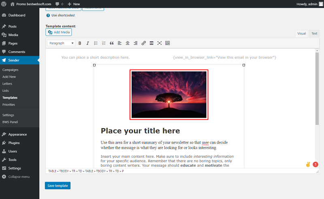324x199 pixels.
Task: Insert or edit a link
Action: 144,43
